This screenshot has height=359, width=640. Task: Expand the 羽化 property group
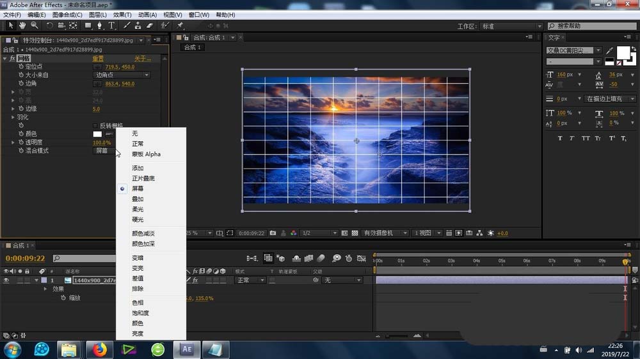coord(13,118)
